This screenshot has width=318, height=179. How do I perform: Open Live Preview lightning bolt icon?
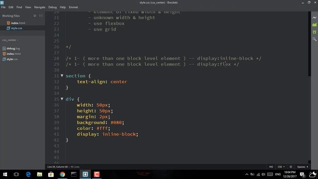point(315,18)
